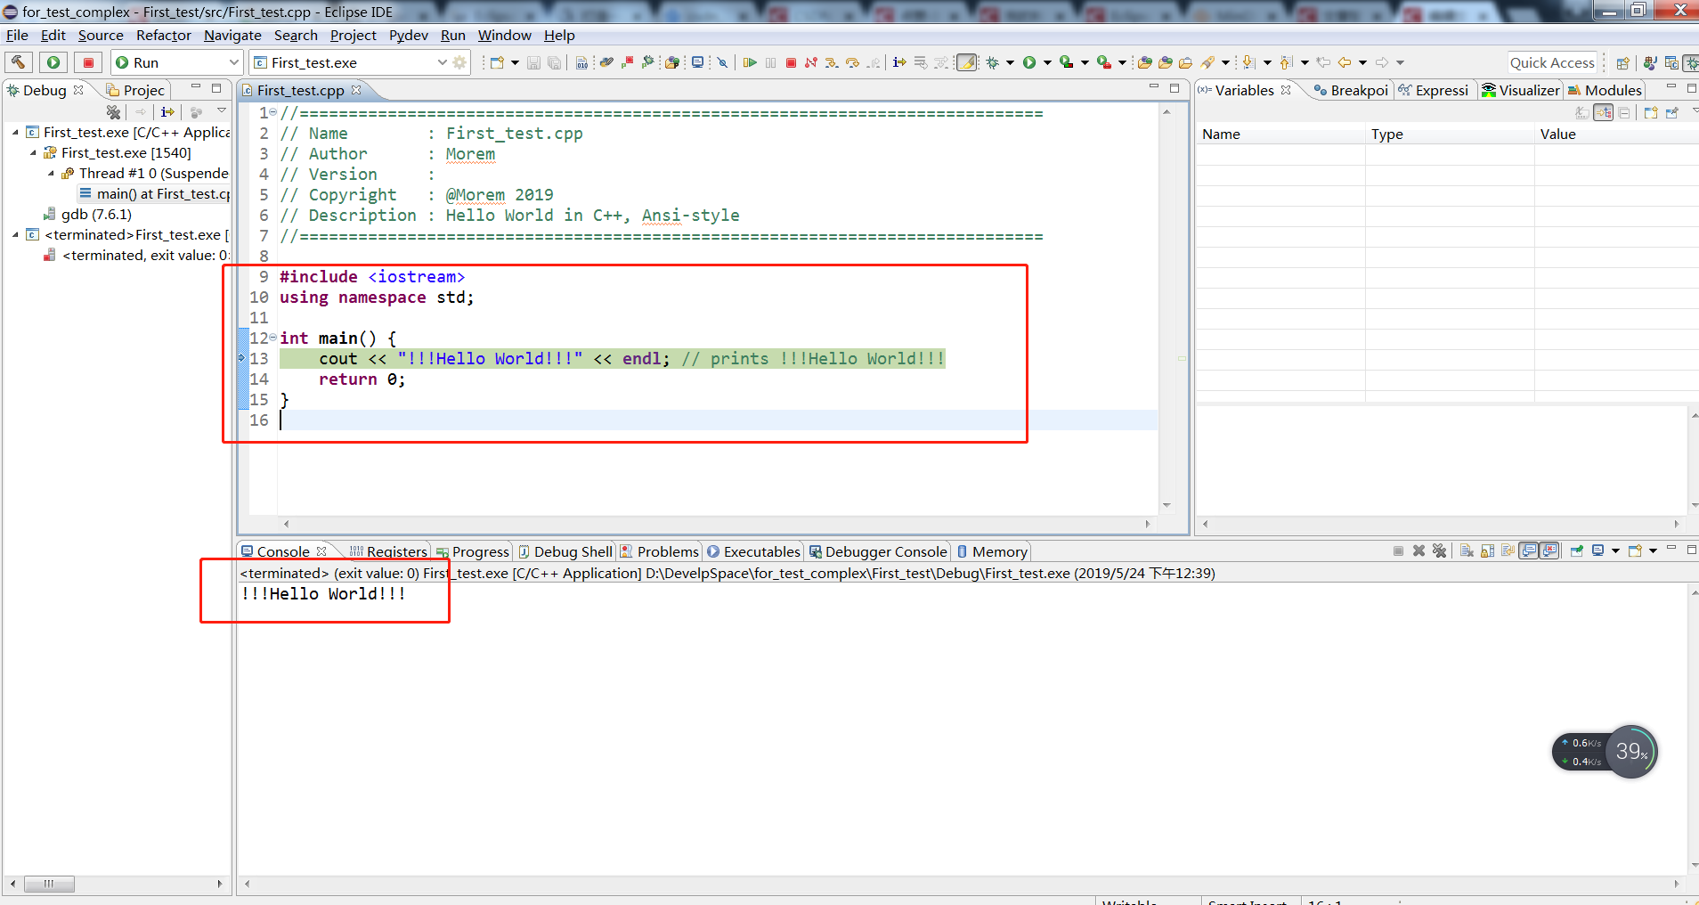Clear the Console output

1466,550
